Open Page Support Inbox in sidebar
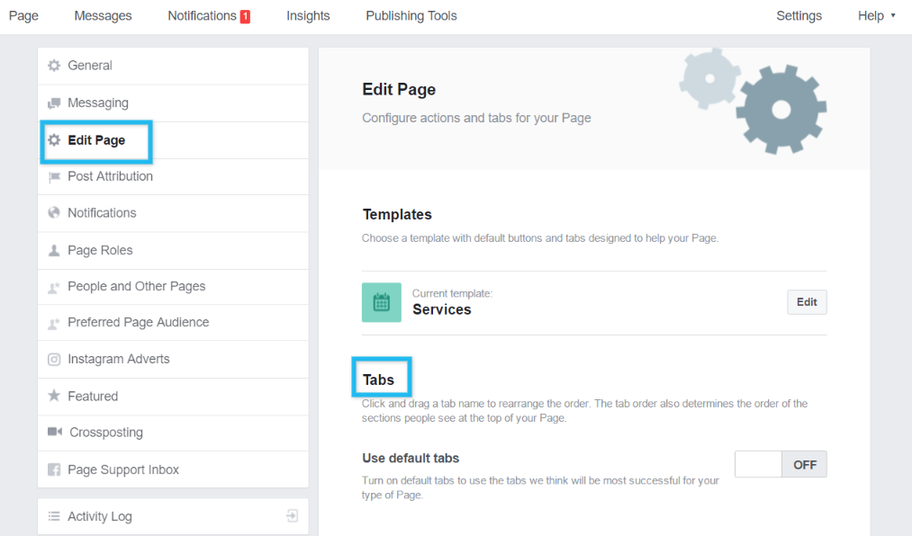912x536 pixels. (x=123, y=470)
